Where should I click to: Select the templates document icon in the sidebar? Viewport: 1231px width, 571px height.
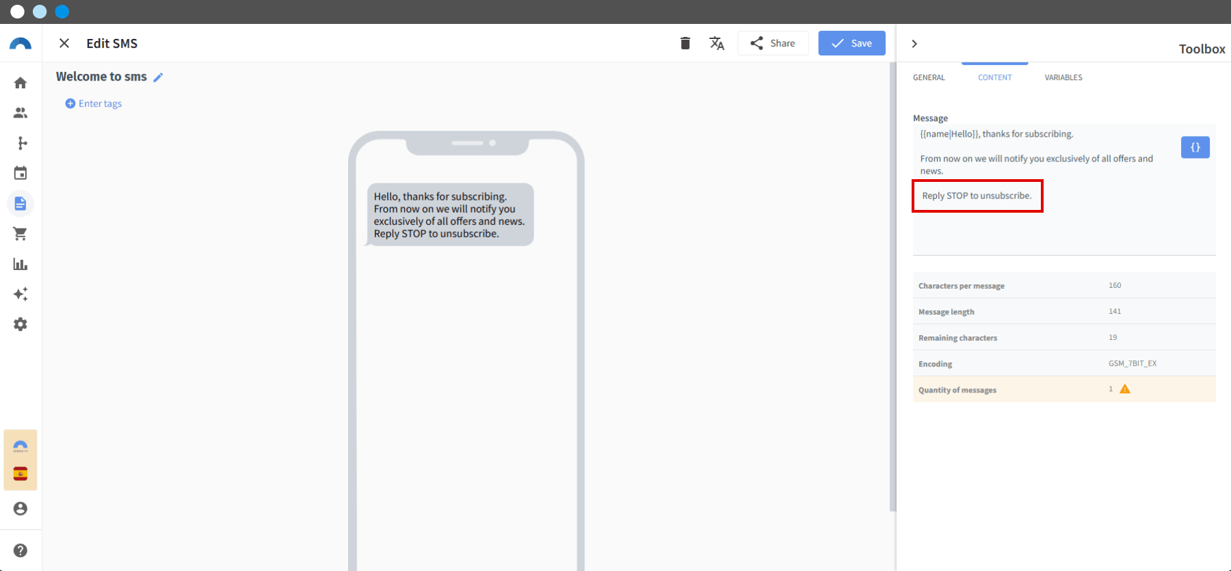21,203
